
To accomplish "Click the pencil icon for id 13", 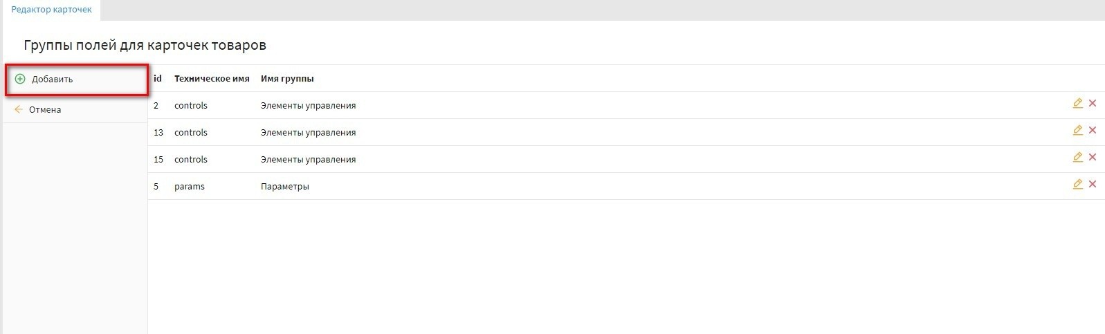I will 1077,131.
